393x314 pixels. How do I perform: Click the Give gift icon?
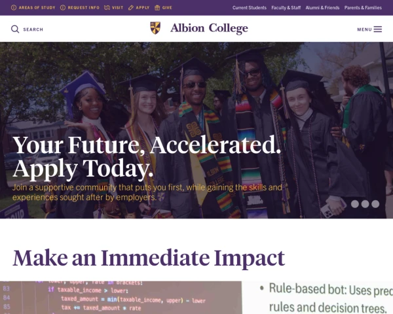point(157,8)
